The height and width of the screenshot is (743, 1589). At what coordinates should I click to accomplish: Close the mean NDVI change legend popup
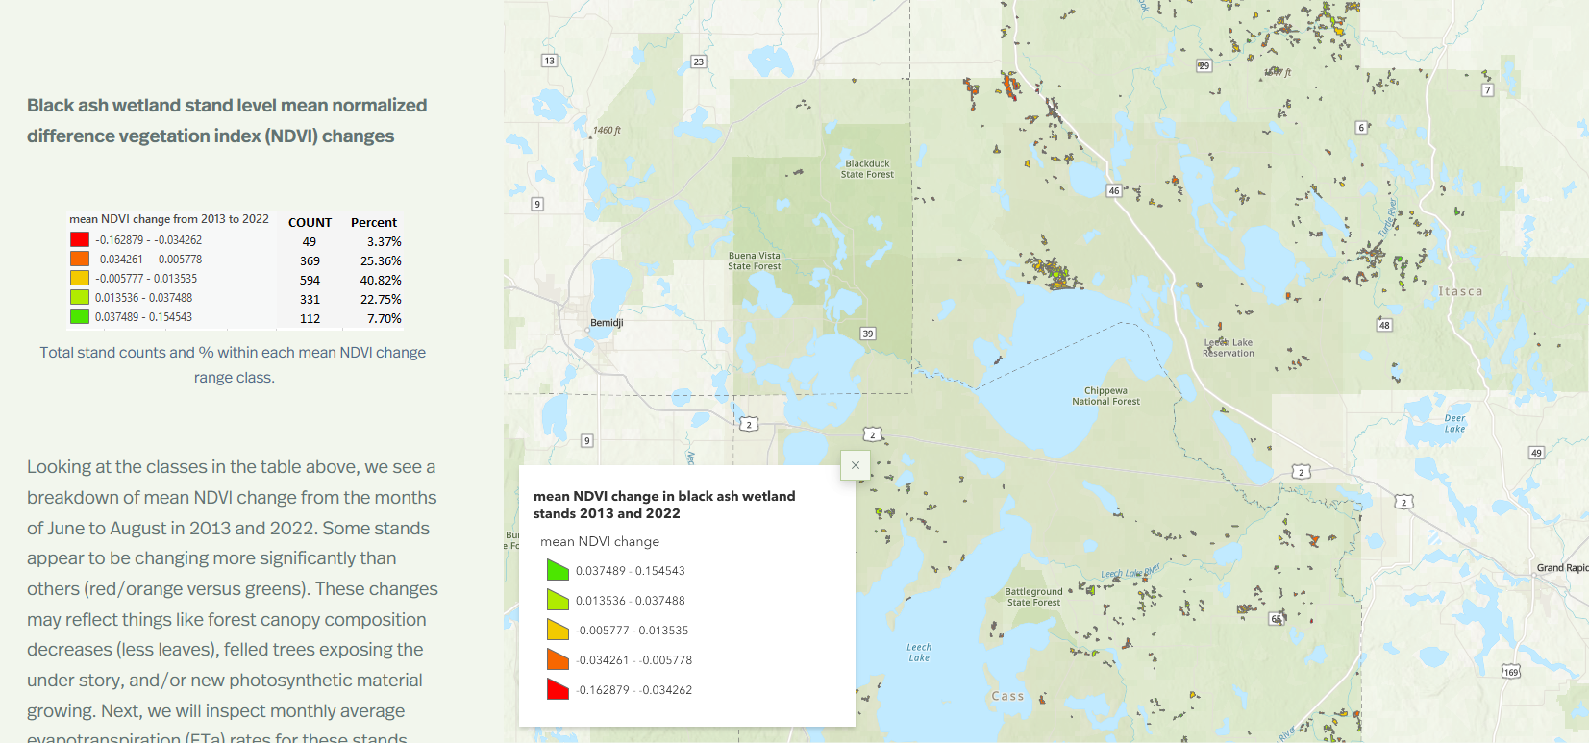(x=855, y=465)
